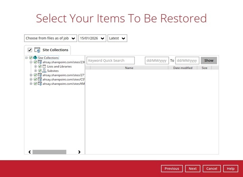Open the 15/01/2026 date dropdown

[92, 38]
